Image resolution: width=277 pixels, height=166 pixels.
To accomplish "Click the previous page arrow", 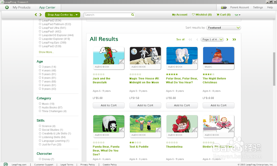I will (x=197, y=40).
